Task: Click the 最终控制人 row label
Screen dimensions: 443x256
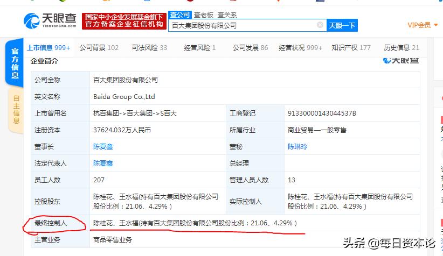Action: [51, 223]
